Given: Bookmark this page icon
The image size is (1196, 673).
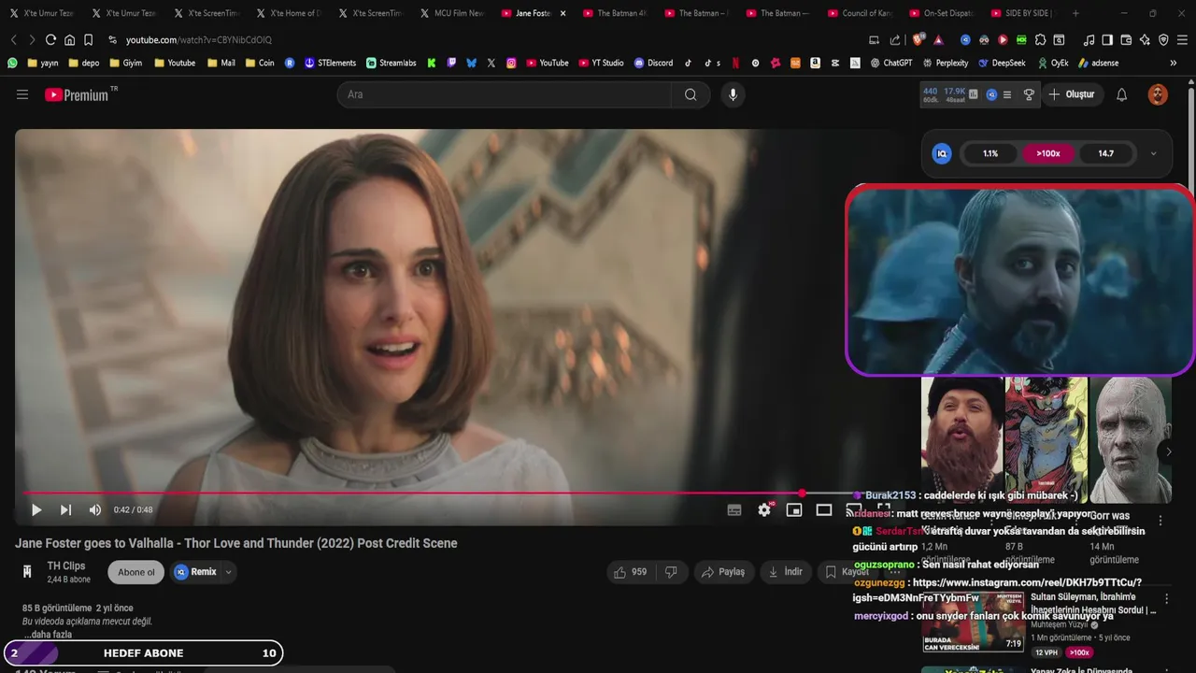Looking at the screenshot, I should (88, 40).
